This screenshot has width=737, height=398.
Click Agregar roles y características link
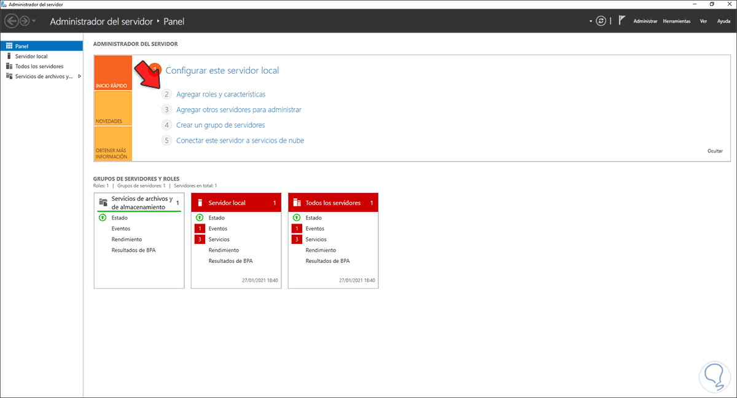[x=220, y=95]
